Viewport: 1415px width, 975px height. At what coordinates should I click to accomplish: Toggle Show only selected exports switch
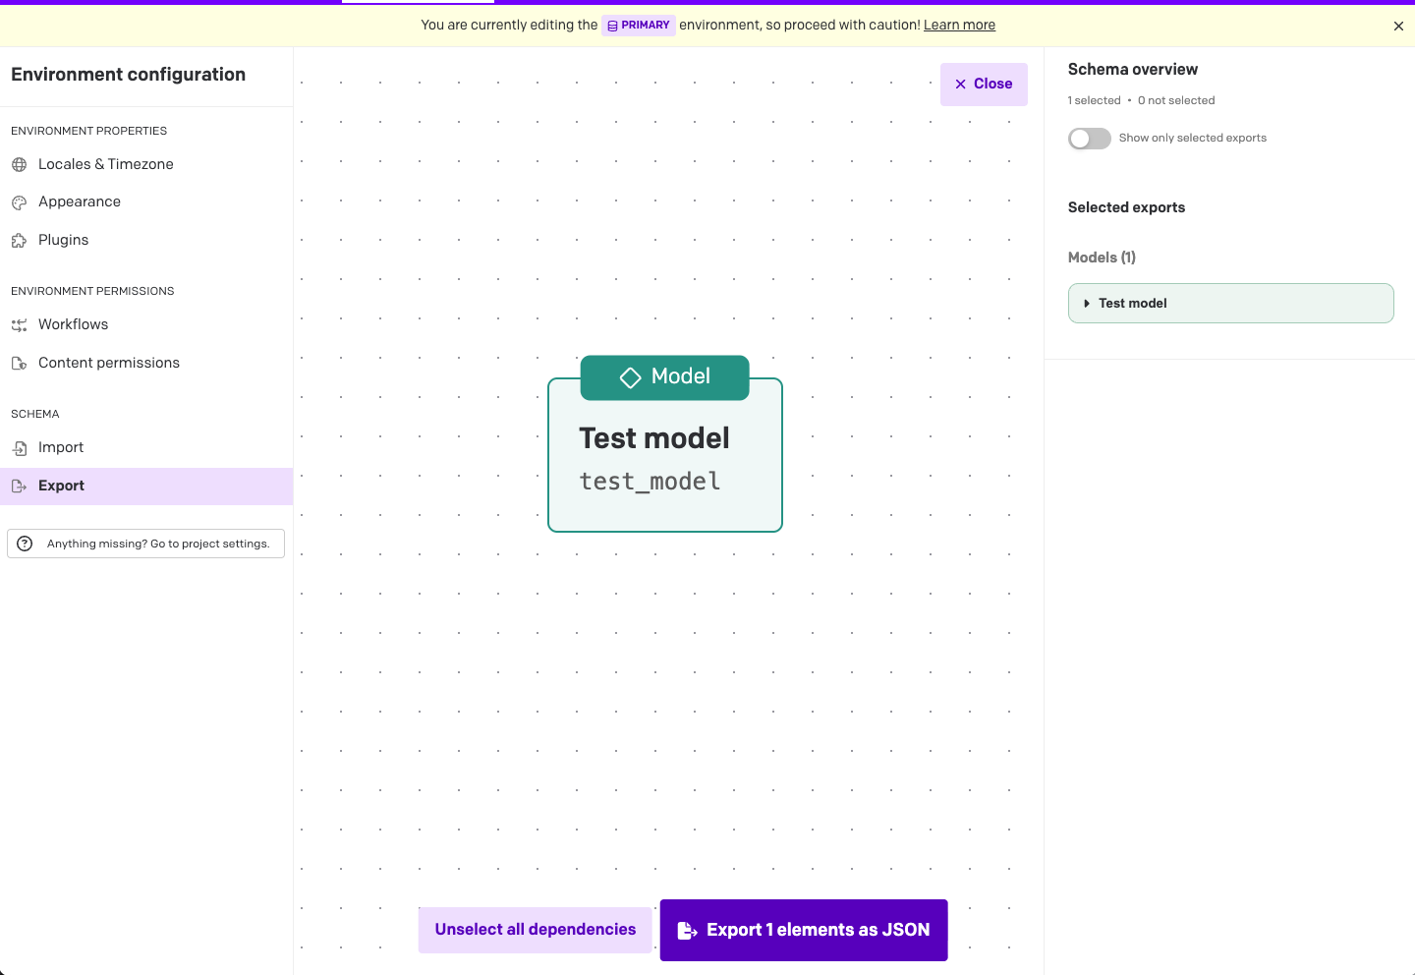coord(1089,139)
